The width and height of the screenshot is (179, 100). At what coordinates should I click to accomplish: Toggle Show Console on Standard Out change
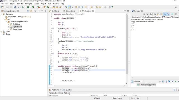(165, 14)
